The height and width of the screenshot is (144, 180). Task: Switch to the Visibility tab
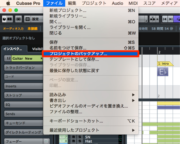37,49
